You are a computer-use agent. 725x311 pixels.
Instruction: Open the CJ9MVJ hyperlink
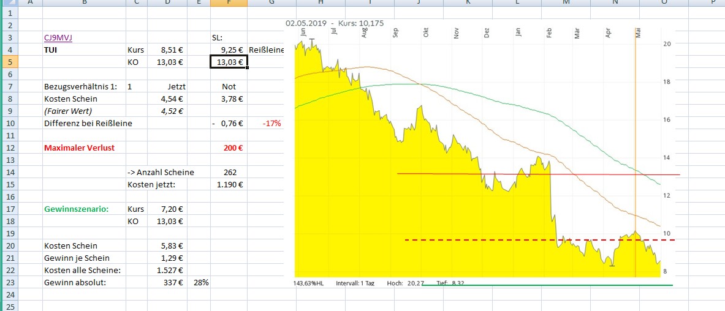point(57,37)
